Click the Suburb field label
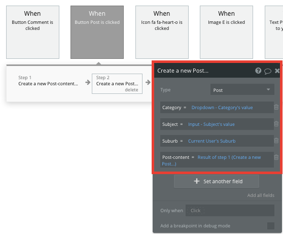Viewport: 283px width, 234px height. 170,141
